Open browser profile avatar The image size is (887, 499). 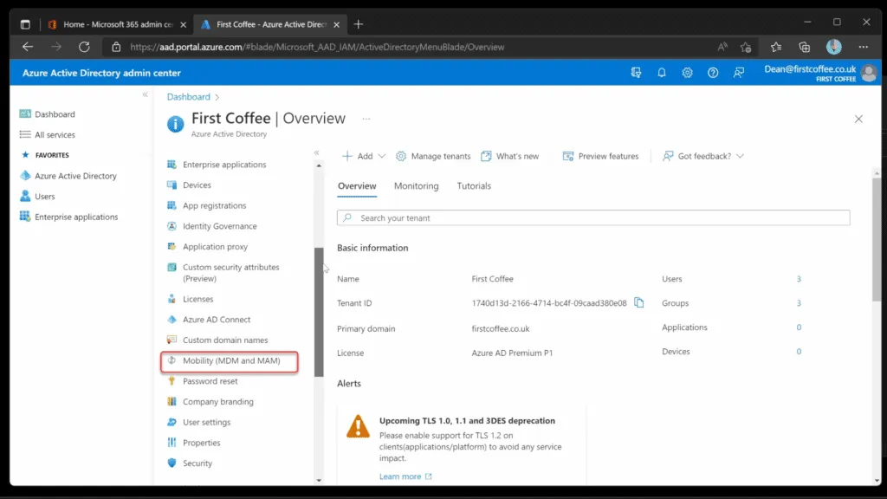[x=834, y=47]
